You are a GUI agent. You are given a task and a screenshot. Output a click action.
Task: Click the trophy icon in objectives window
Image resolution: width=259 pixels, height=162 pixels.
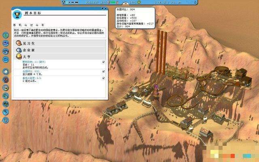[x=17, y=15]
